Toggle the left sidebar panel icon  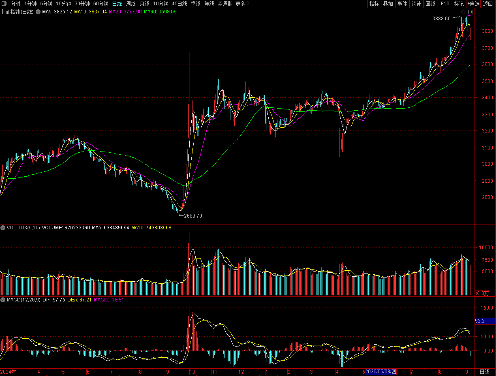[x=4, y=4]
